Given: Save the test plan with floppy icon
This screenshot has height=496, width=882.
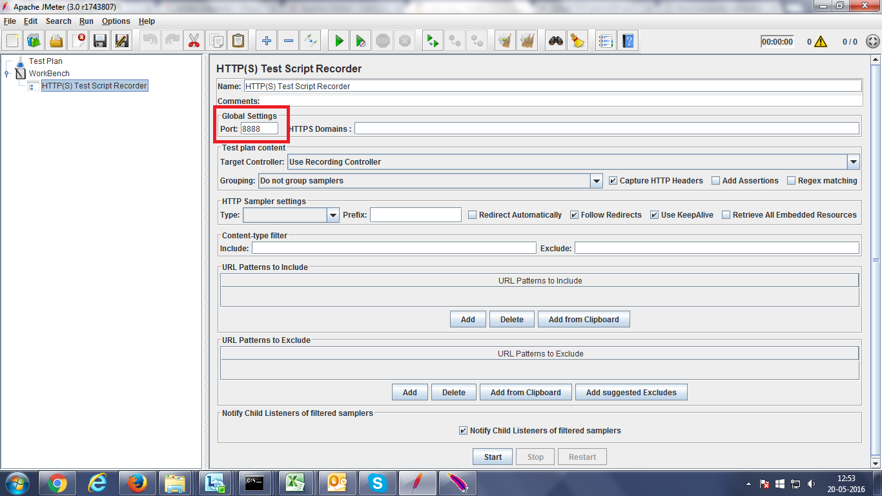Looking at the screenshot, I should click(x=100, y=41).
